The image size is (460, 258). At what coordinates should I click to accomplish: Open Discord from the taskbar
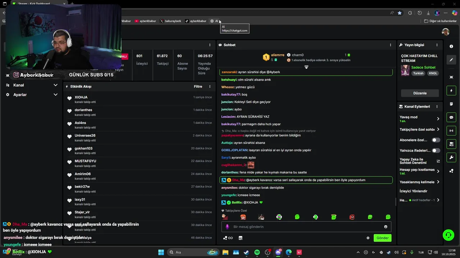click(278, 252)
